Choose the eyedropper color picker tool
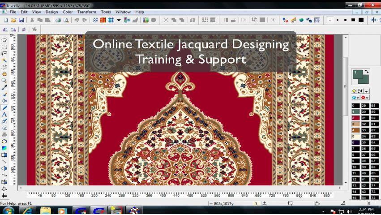 [4, 87]
